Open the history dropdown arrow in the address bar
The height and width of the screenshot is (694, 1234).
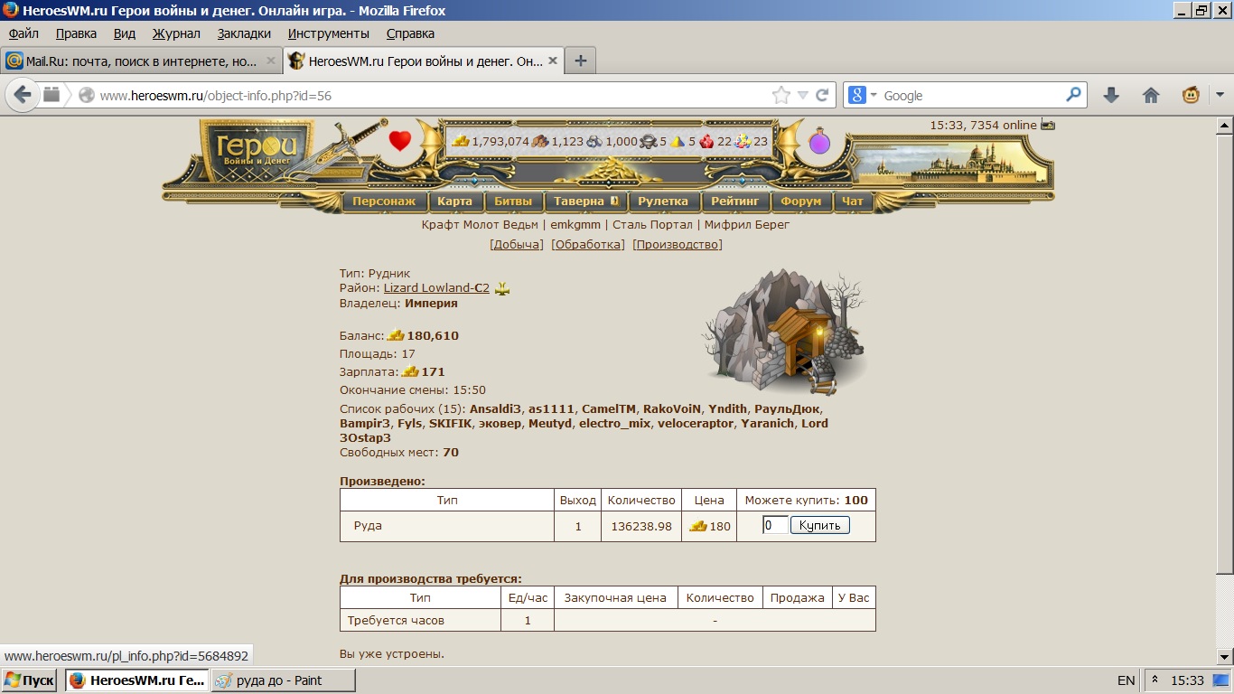803,95
